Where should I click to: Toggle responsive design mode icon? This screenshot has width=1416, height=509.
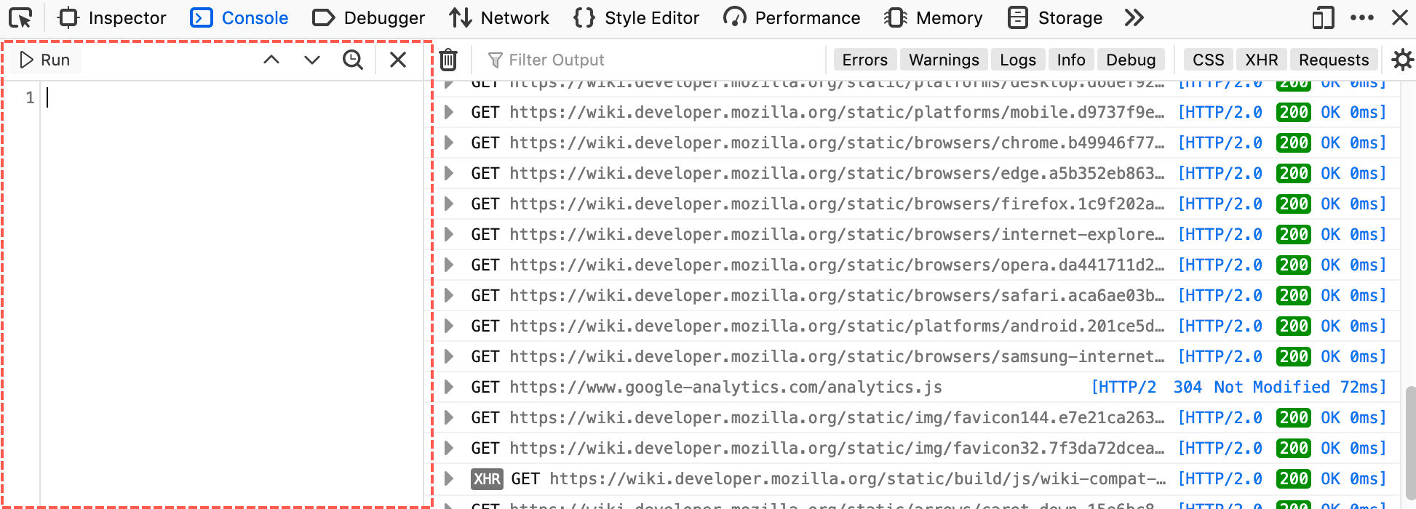click(x=1323, y=17)
